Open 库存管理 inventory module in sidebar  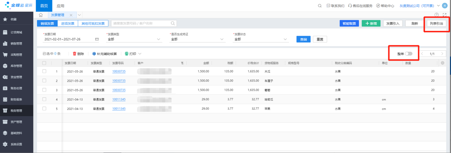pyautogui.click(x=16, y=66)
